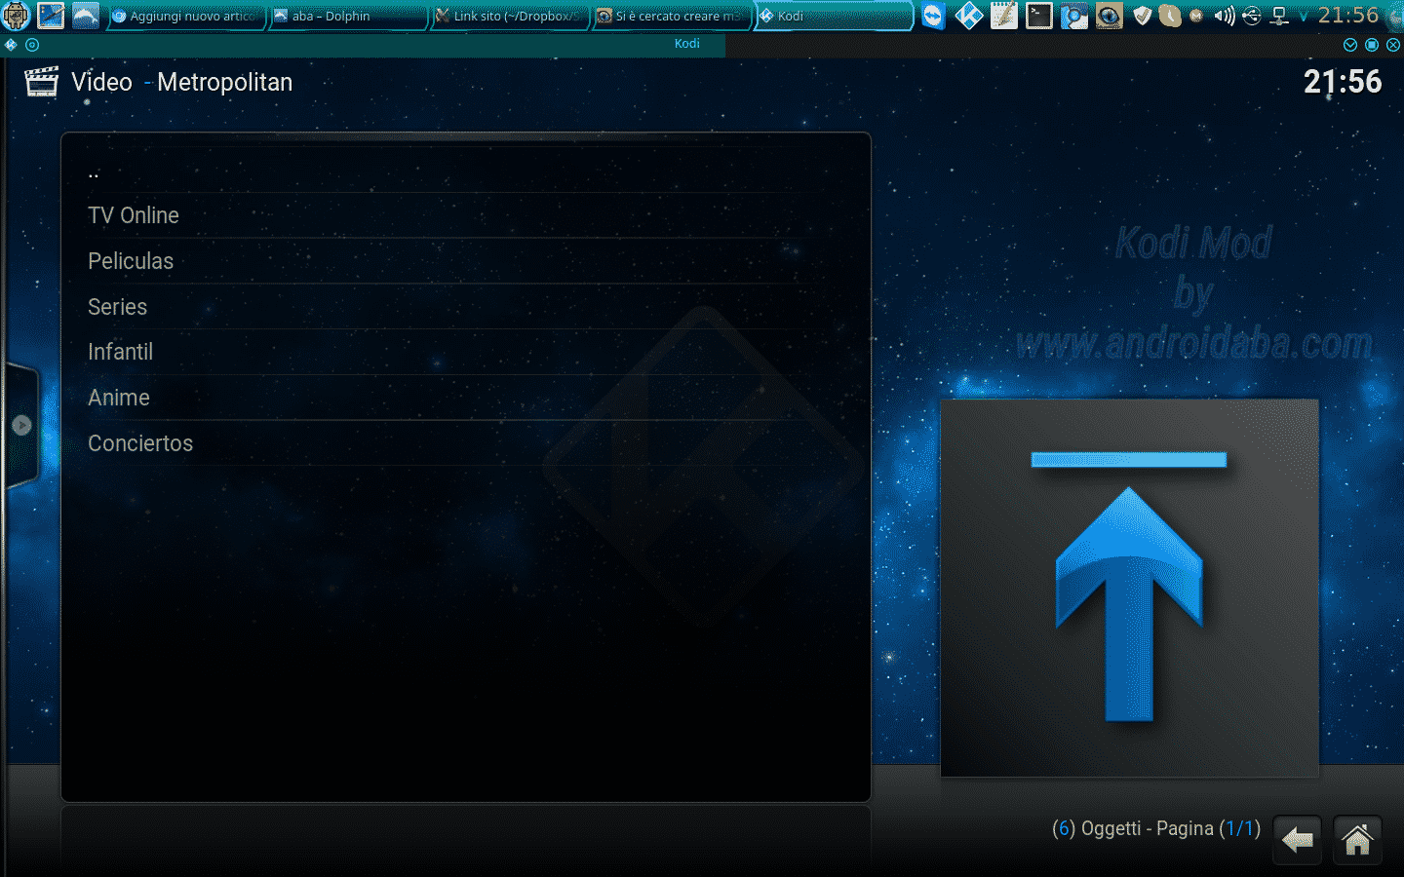Click the up-arrow folder thumbnail
The image size is (1404, 877).
[x=1129, y=588]
